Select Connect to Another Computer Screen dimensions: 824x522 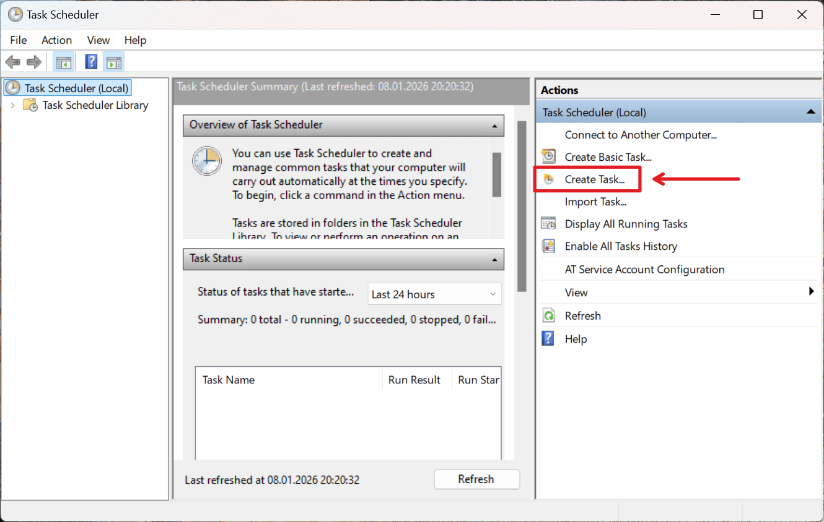point(640,134)
